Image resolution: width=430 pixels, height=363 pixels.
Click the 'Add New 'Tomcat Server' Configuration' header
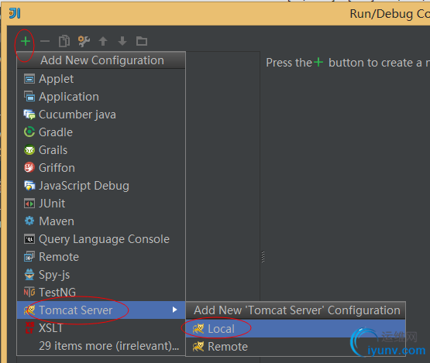point(296,310)
